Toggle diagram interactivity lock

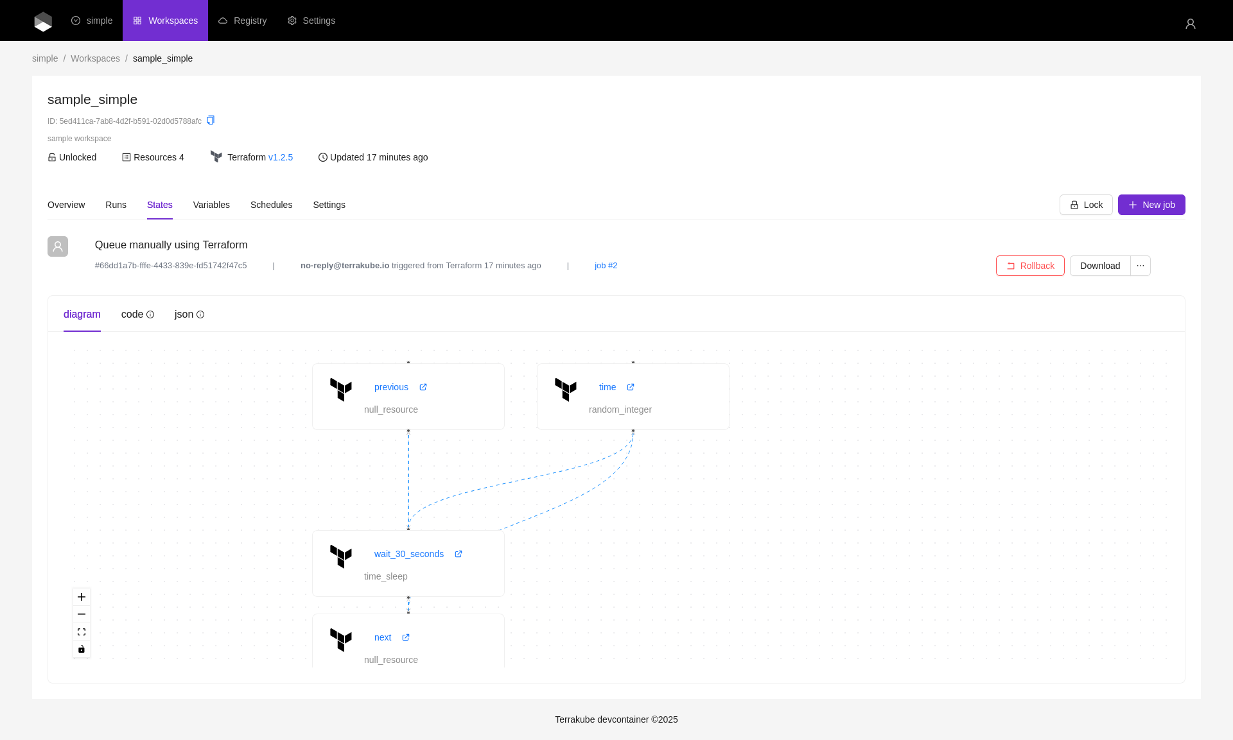click(x=82, y=650)
